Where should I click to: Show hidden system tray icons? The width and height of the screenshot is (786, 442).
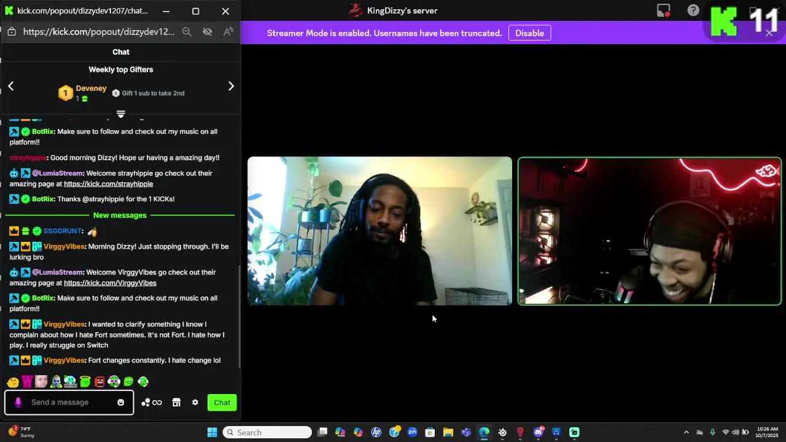[x=687, y=432]
